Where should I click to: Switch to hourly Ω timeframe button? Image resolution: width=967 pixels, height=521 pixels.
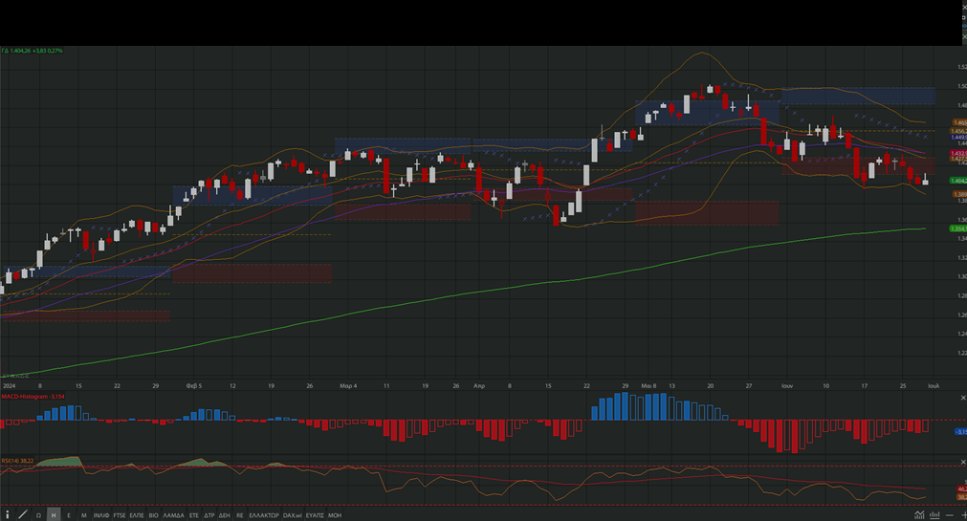coord(38,515)
